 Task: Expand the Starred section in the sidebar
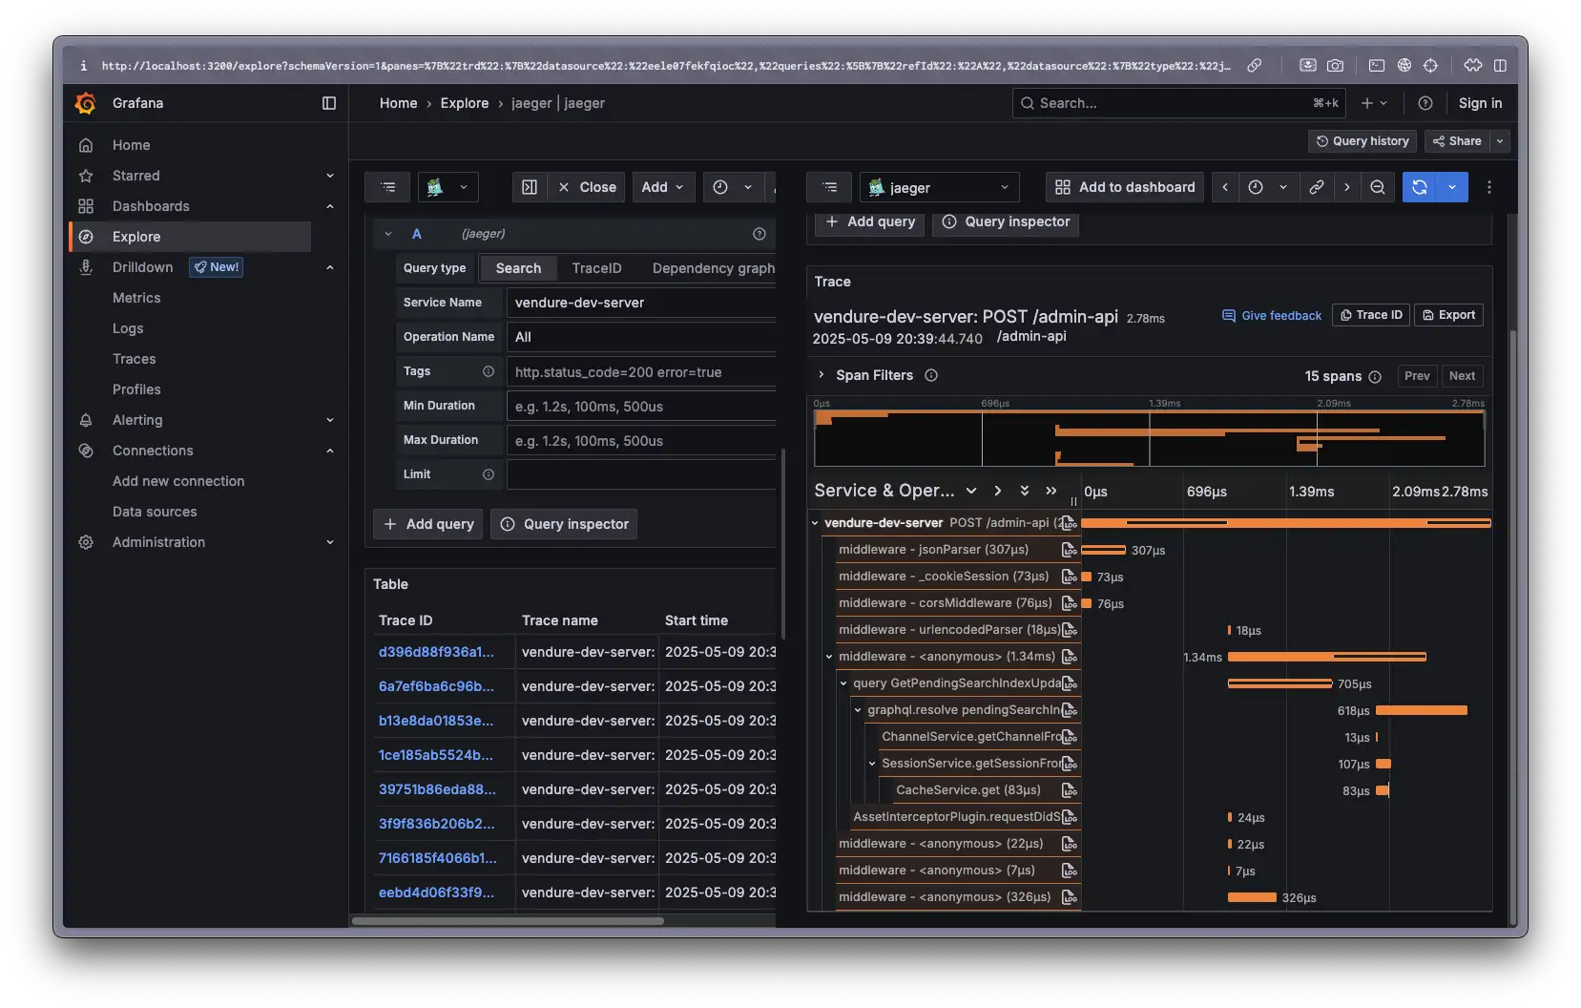(330, 176)
